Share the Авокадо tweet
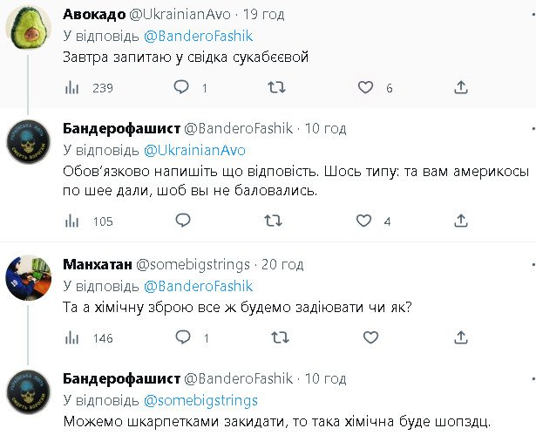 point(462,87)
